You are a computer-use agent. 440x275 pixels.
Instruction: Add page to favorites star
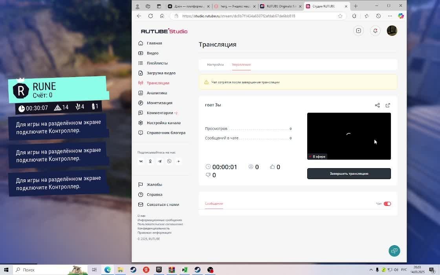[340, 16]
